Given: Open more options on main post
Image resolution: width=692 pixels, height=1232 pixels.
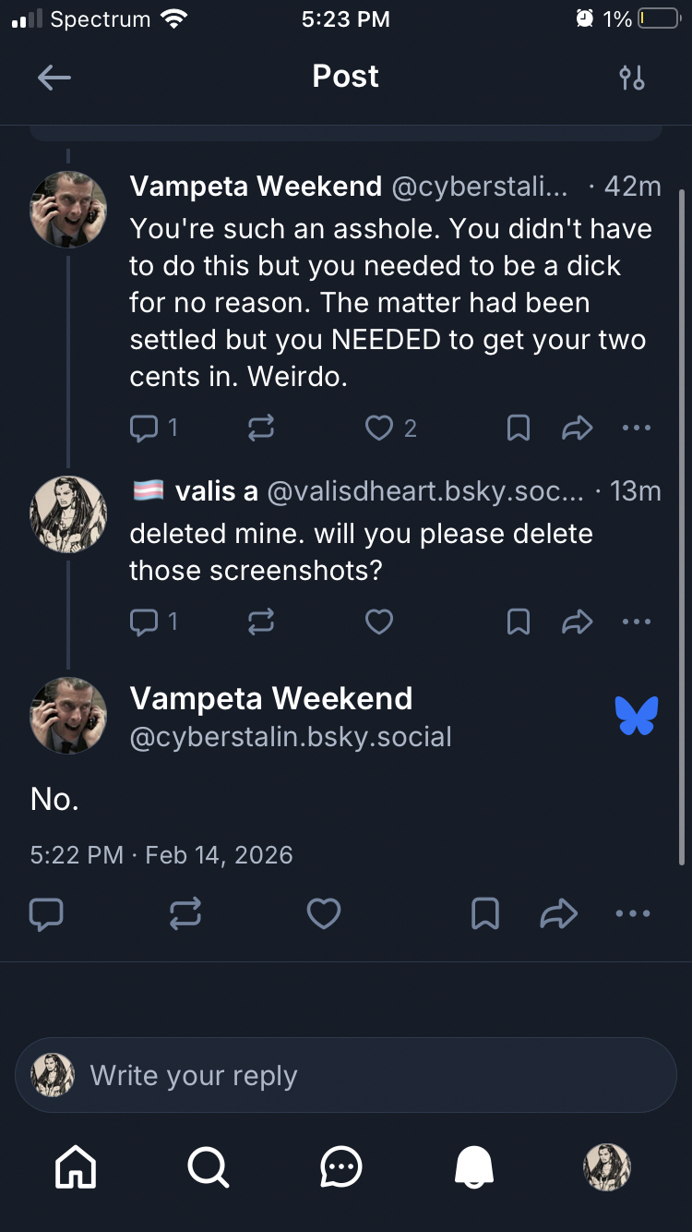Looking at the screenshot, I should tap(632, 913).
